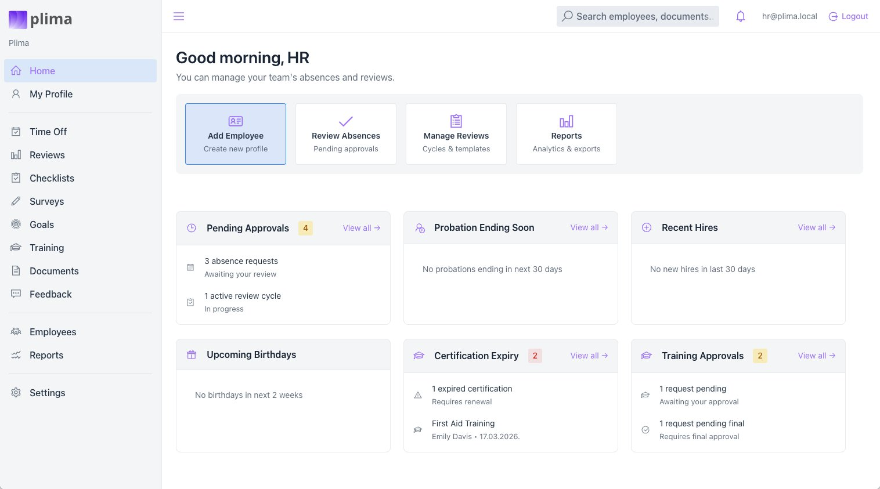Toggle the sidebar with the hamburger menu
The width and height of the screenshot is (880, 489).
pos(178,16)
